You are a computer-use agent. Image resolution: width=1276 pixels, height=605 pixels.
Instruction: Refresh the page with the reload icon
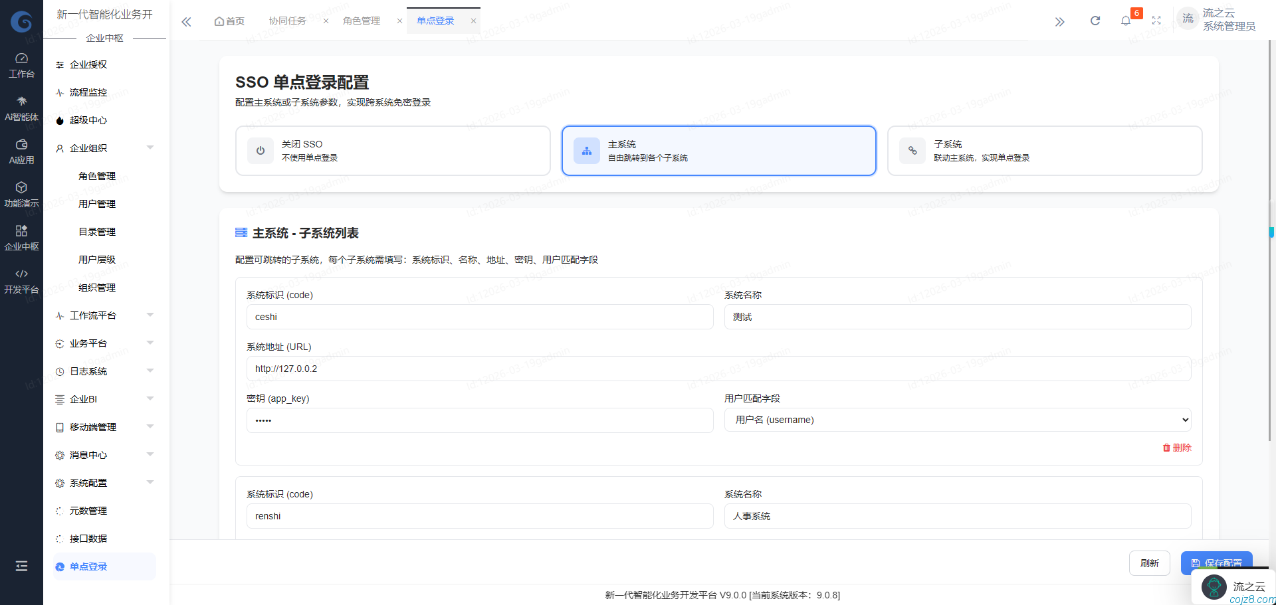(1095, 21)
